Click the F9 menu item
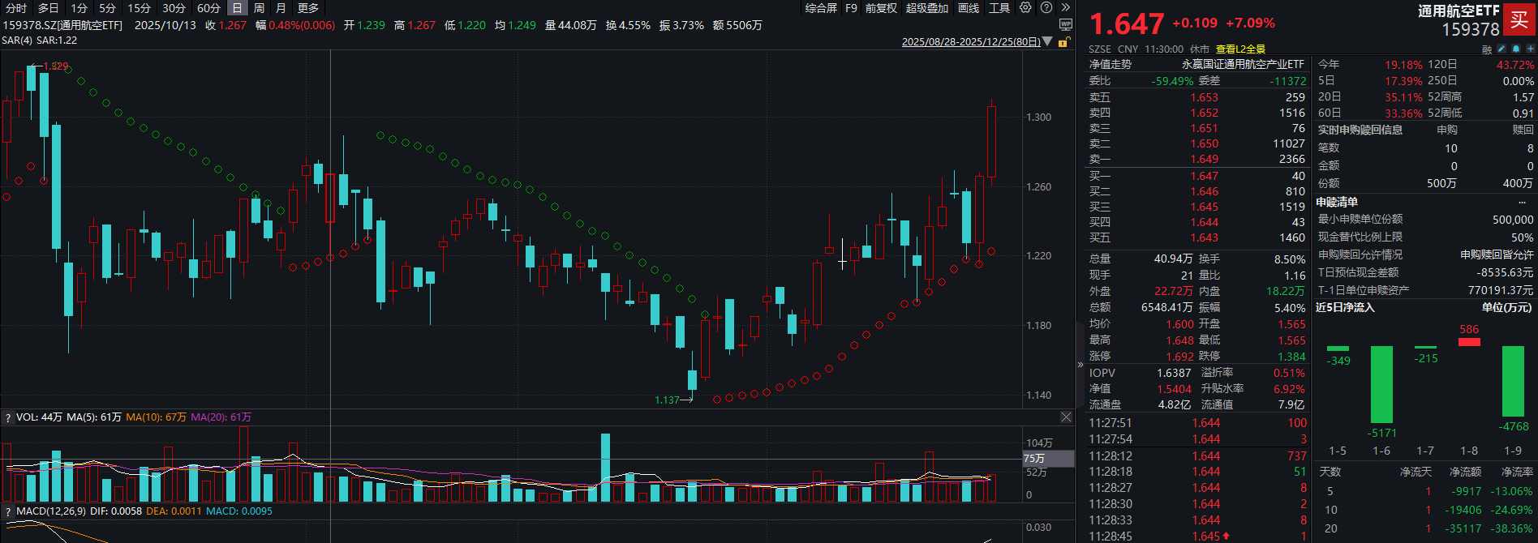This screenshot has width=1538, height=543. pos(851,8)
